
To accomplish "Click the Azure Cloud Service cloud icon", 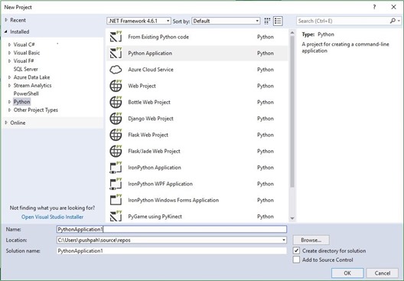I will pos(116,70).
